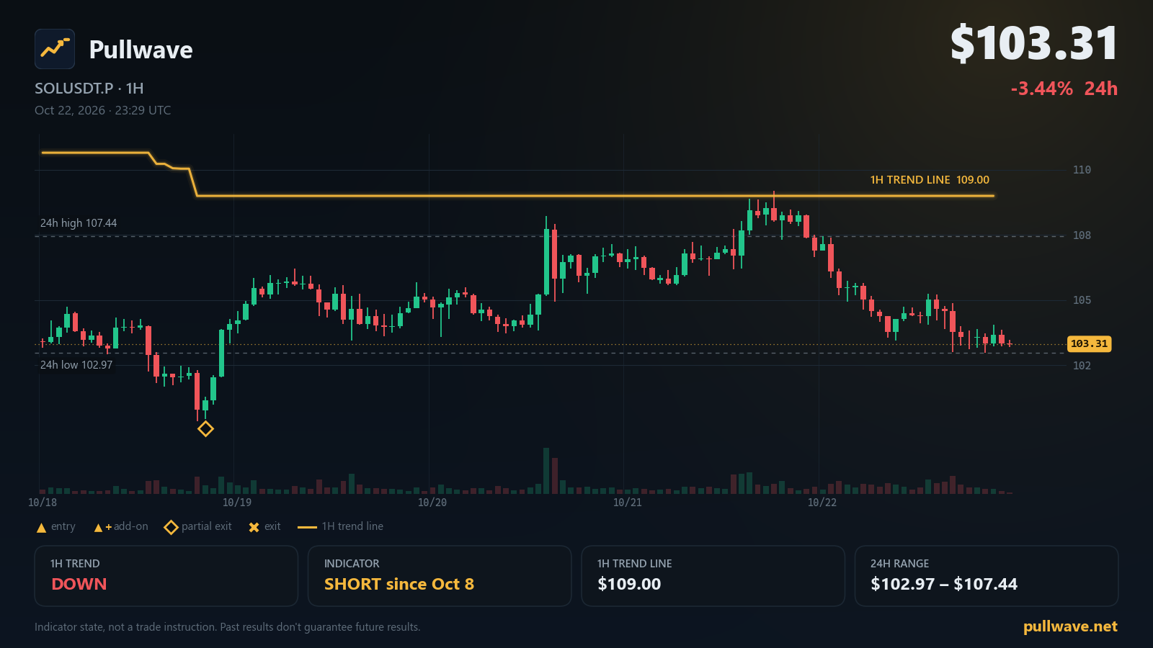Click the 10/22 date axis label
This screenshot has width=1153, height=648.
822,503
